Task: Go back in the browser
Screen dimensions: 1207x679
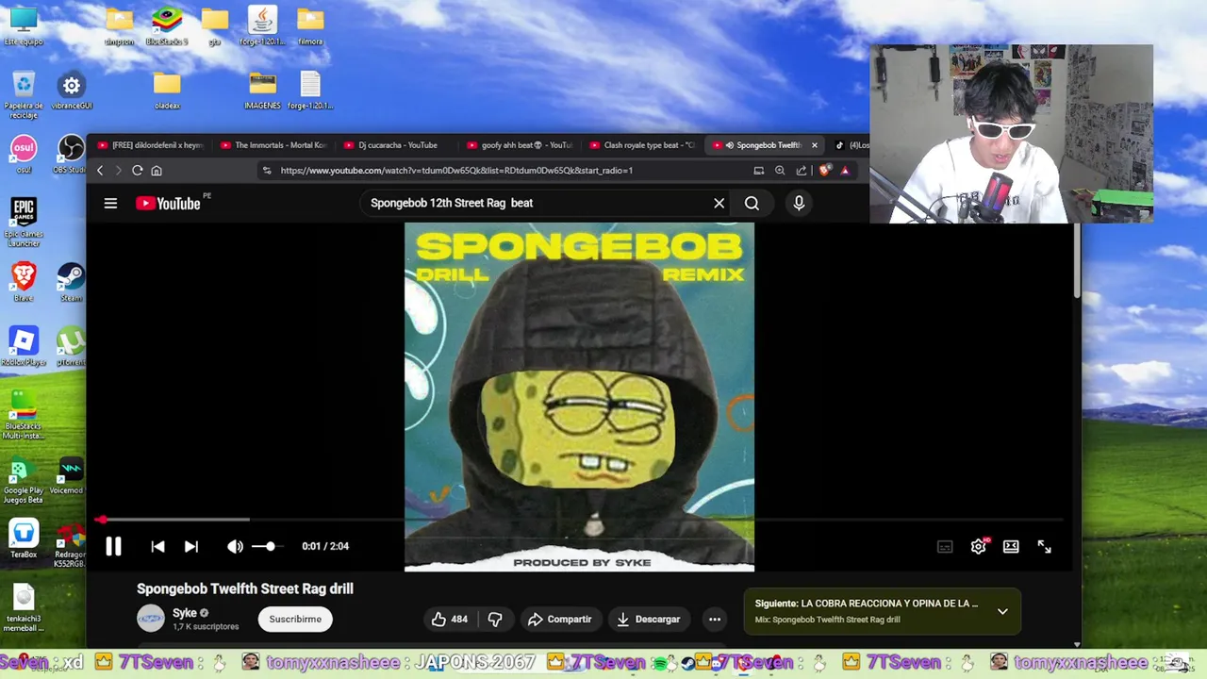Action: coord(100,171)
